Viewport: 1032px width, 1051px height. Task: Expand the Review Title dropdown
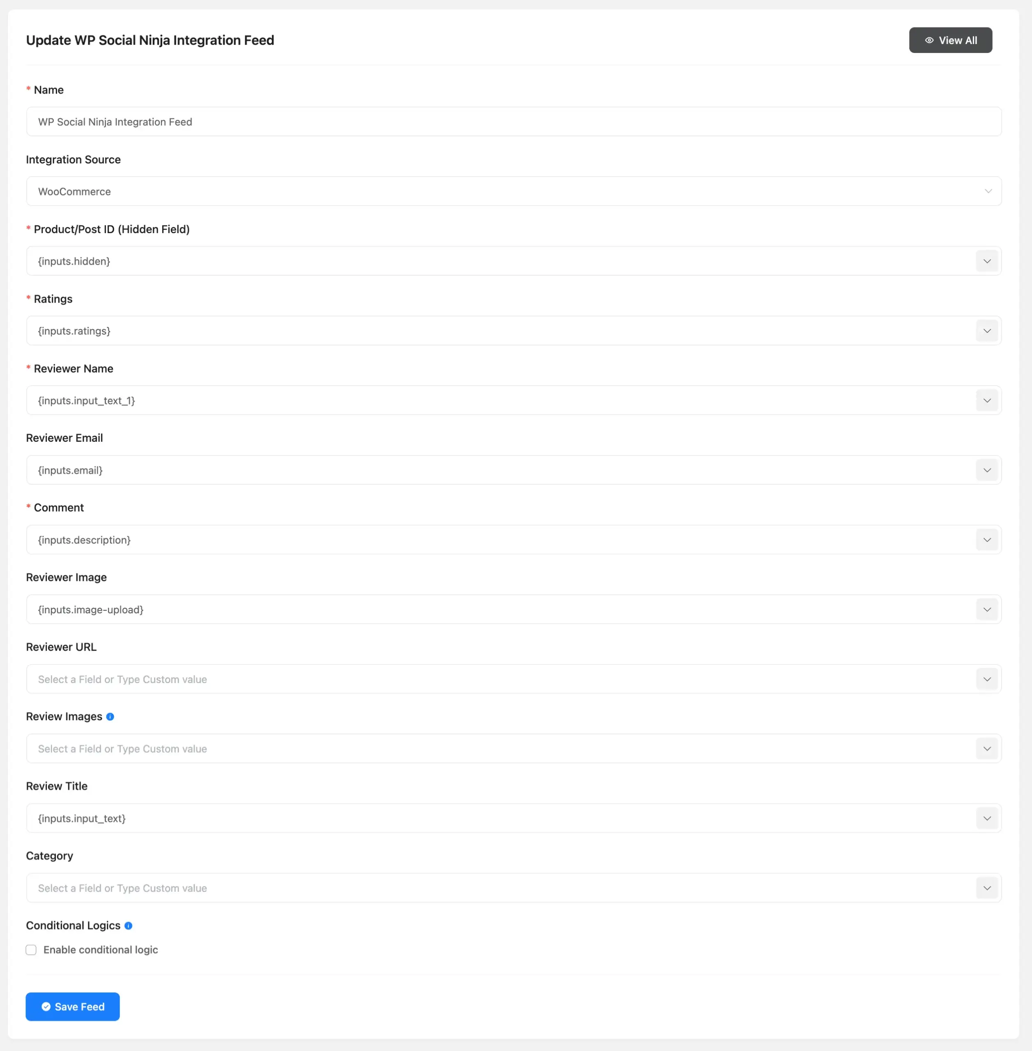pyautogui.click(x=987, y=818)
